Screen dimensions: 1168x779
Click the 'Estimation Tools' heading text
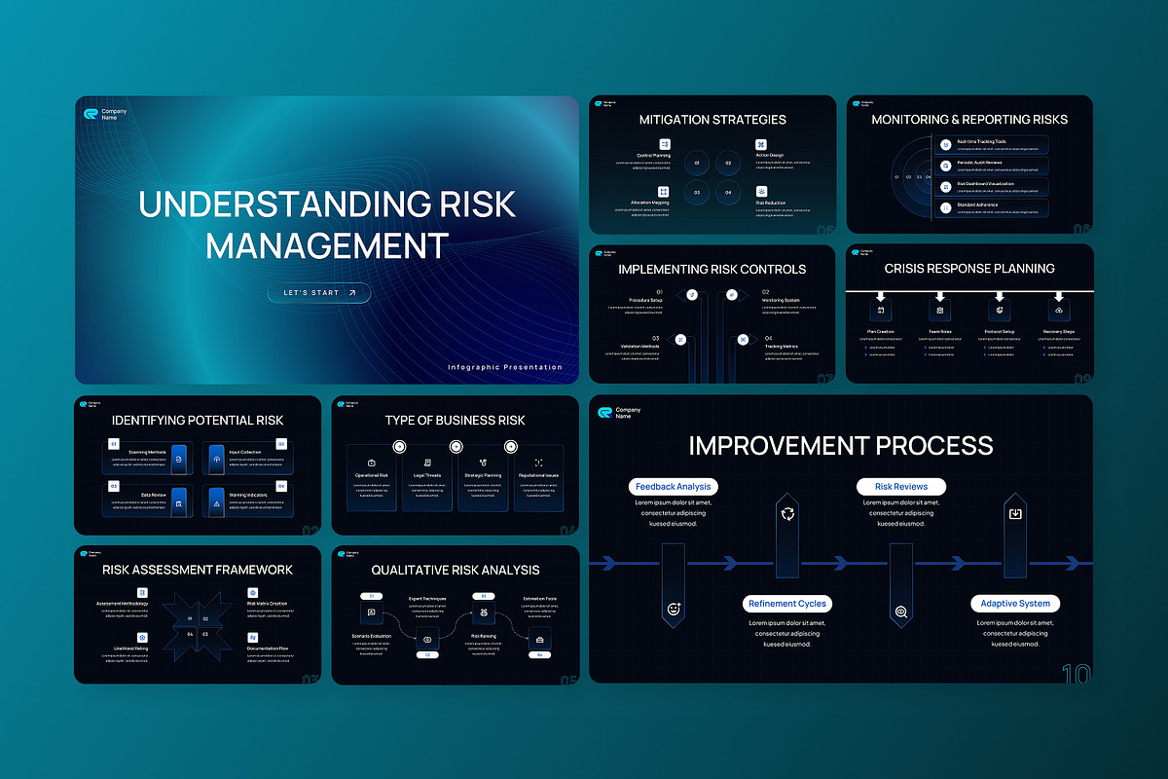coord(539,599)
